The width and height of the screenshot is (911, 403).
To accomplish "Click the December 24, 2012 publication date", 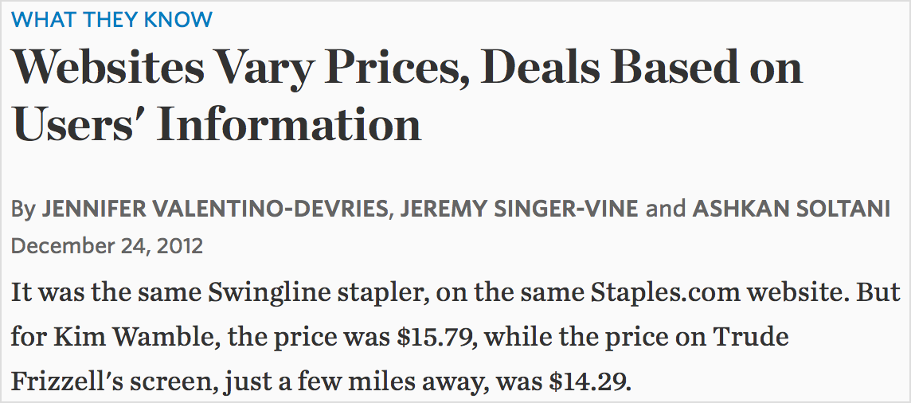I will point(107,246).
